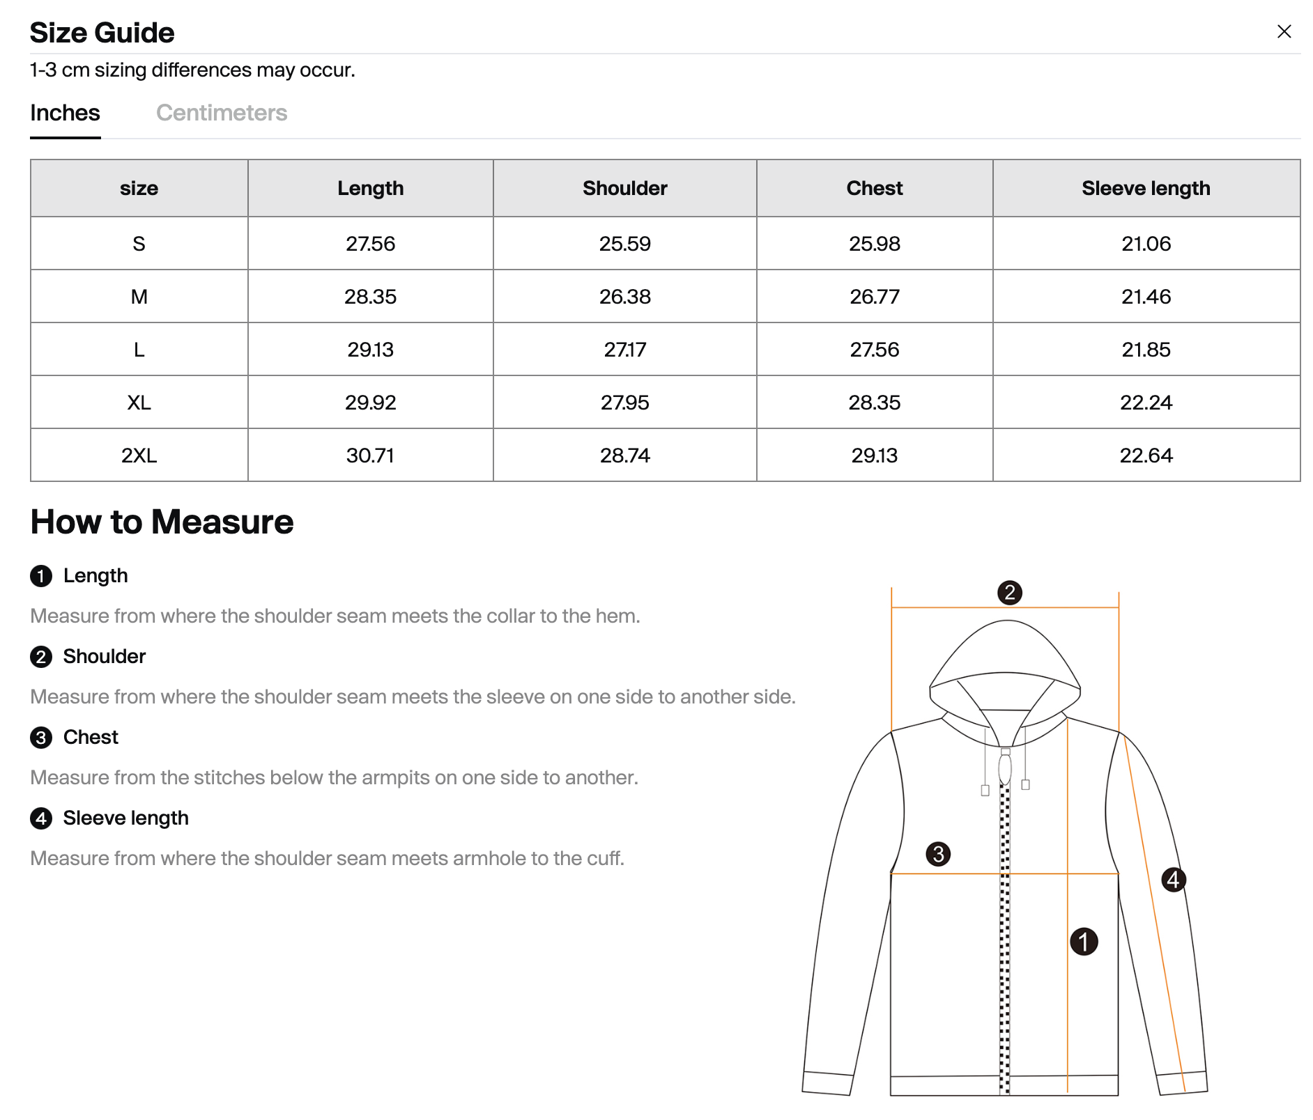The width and height of the screenshot is (1313, 1120).
Task: Click the number 2 Shoulder bullet icon
Action: click(41, 657)
